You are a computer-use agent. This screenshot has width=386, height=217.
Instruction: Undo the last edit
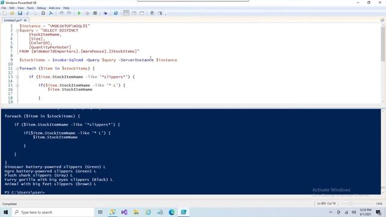(62, 13)
